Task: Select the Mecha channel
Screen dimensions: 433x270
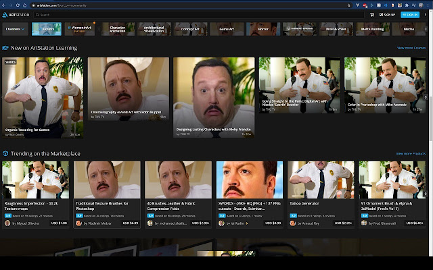Action: [409, 29]
